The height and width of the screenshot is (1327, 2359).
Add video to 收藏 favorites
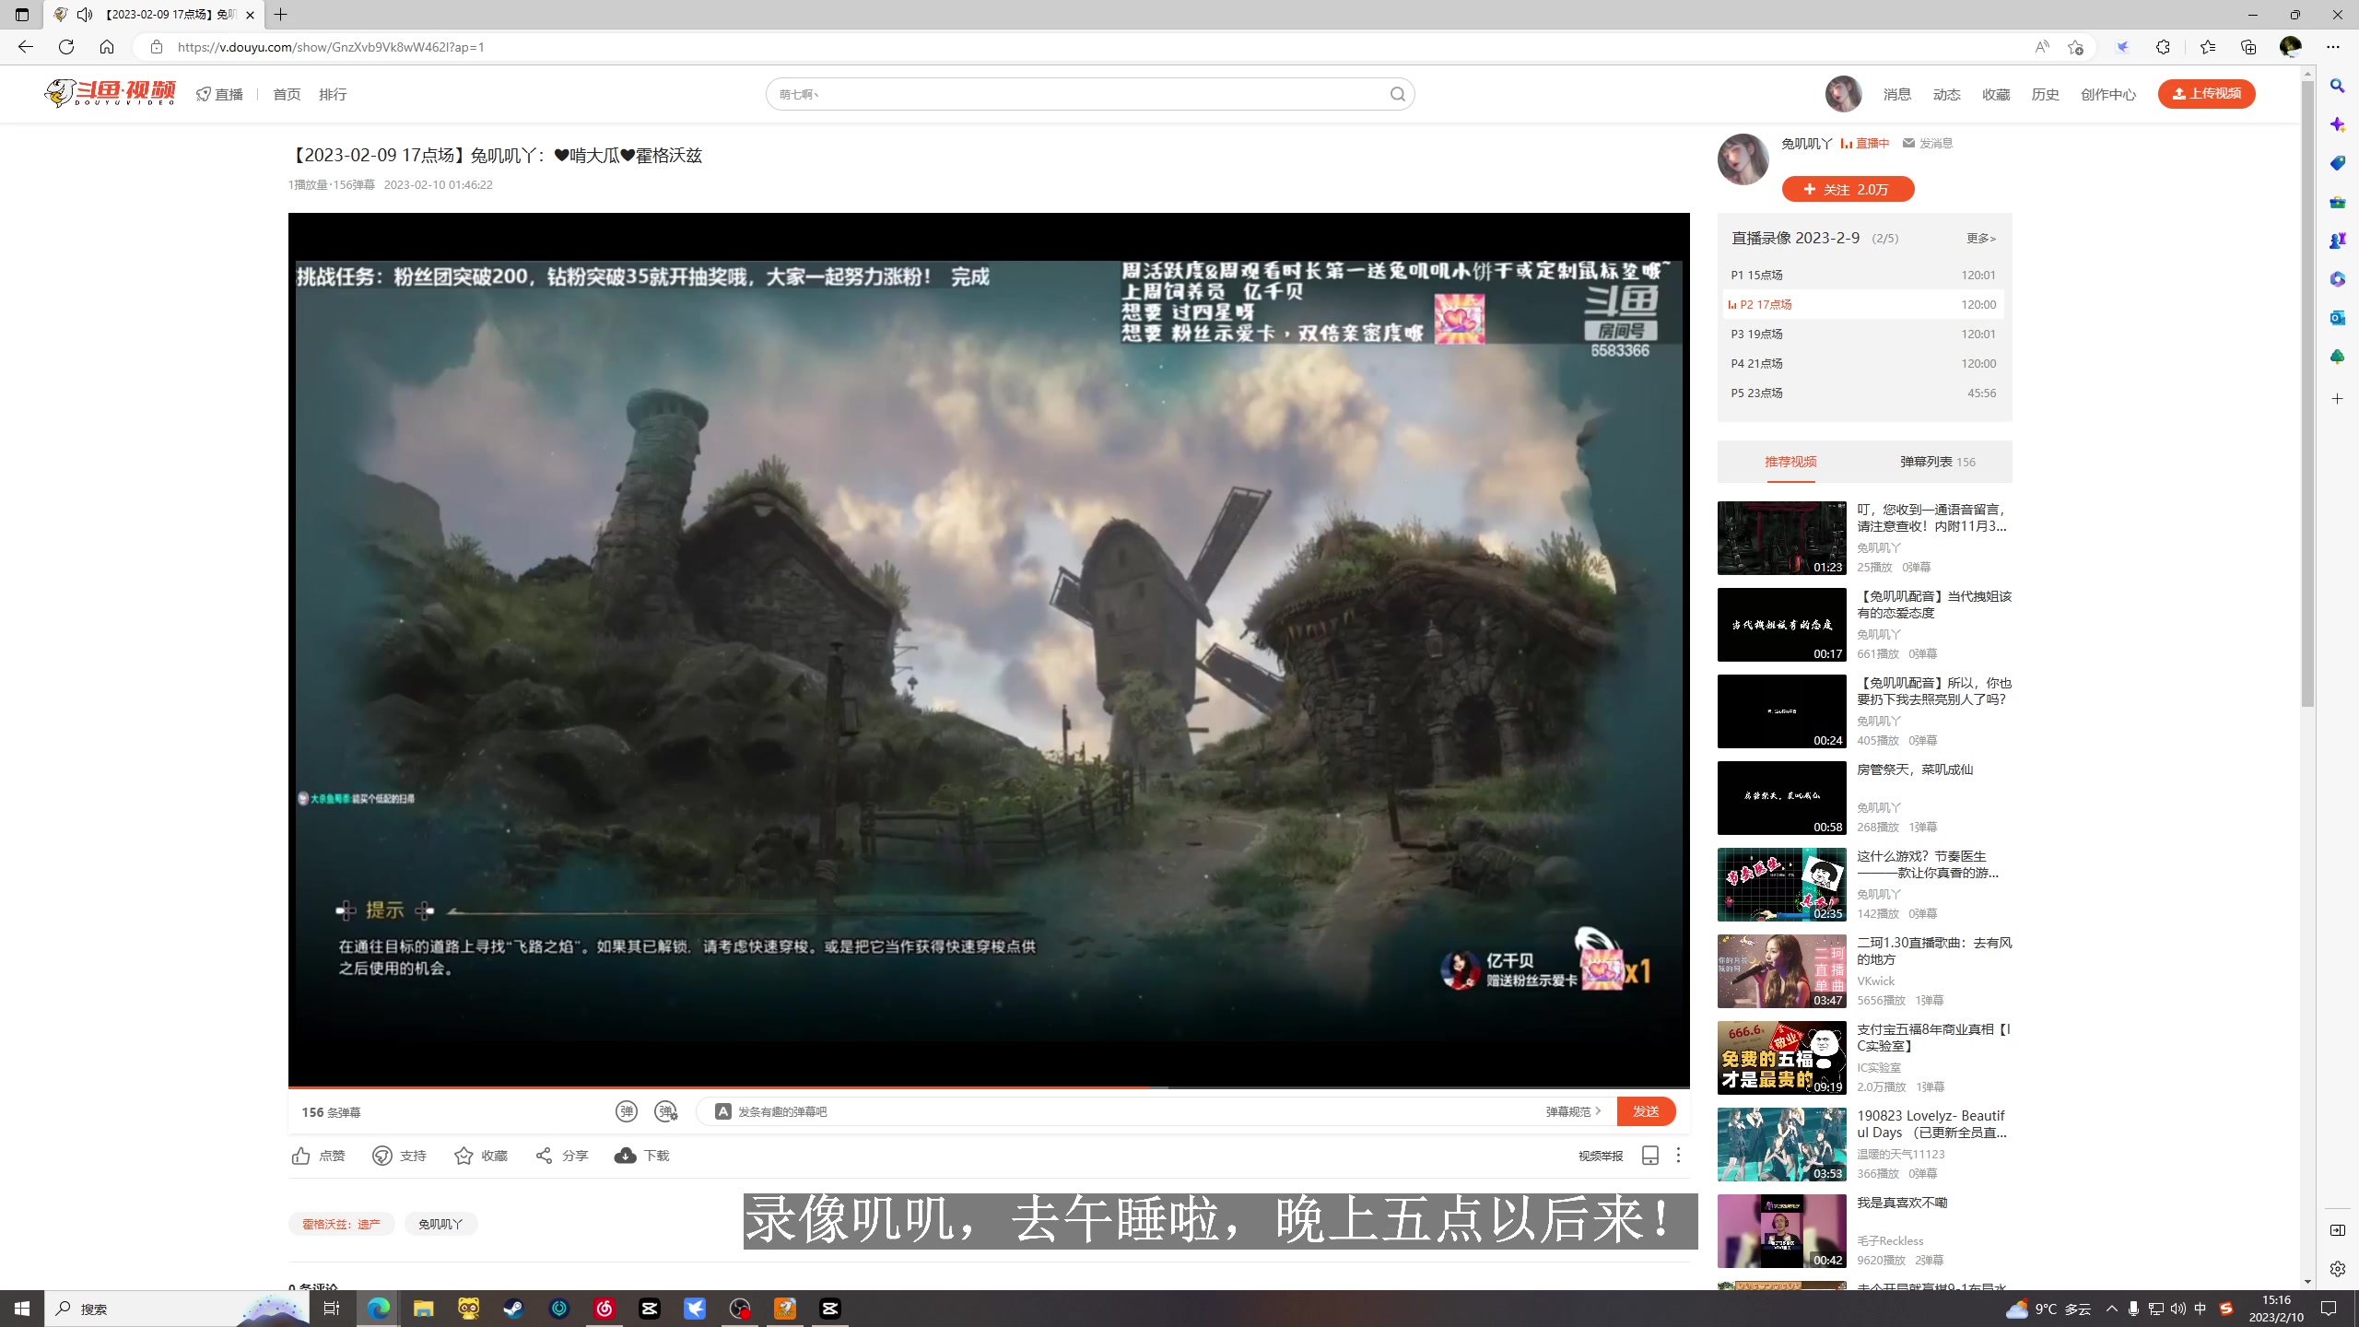480,1156
